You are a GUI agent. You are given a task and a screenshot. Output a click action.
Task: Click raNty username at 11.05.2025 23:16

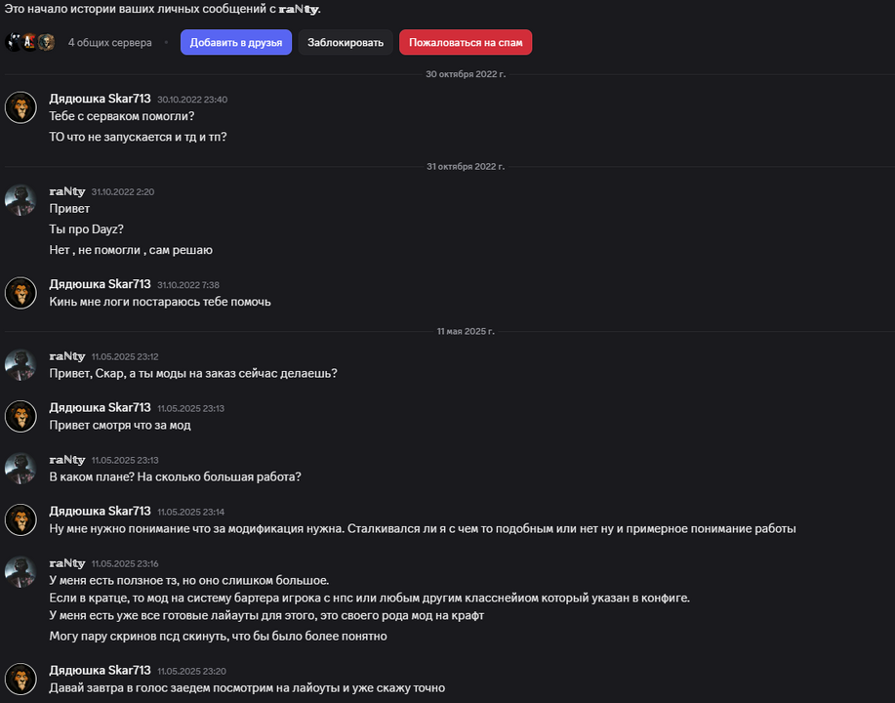coord(66,563)
